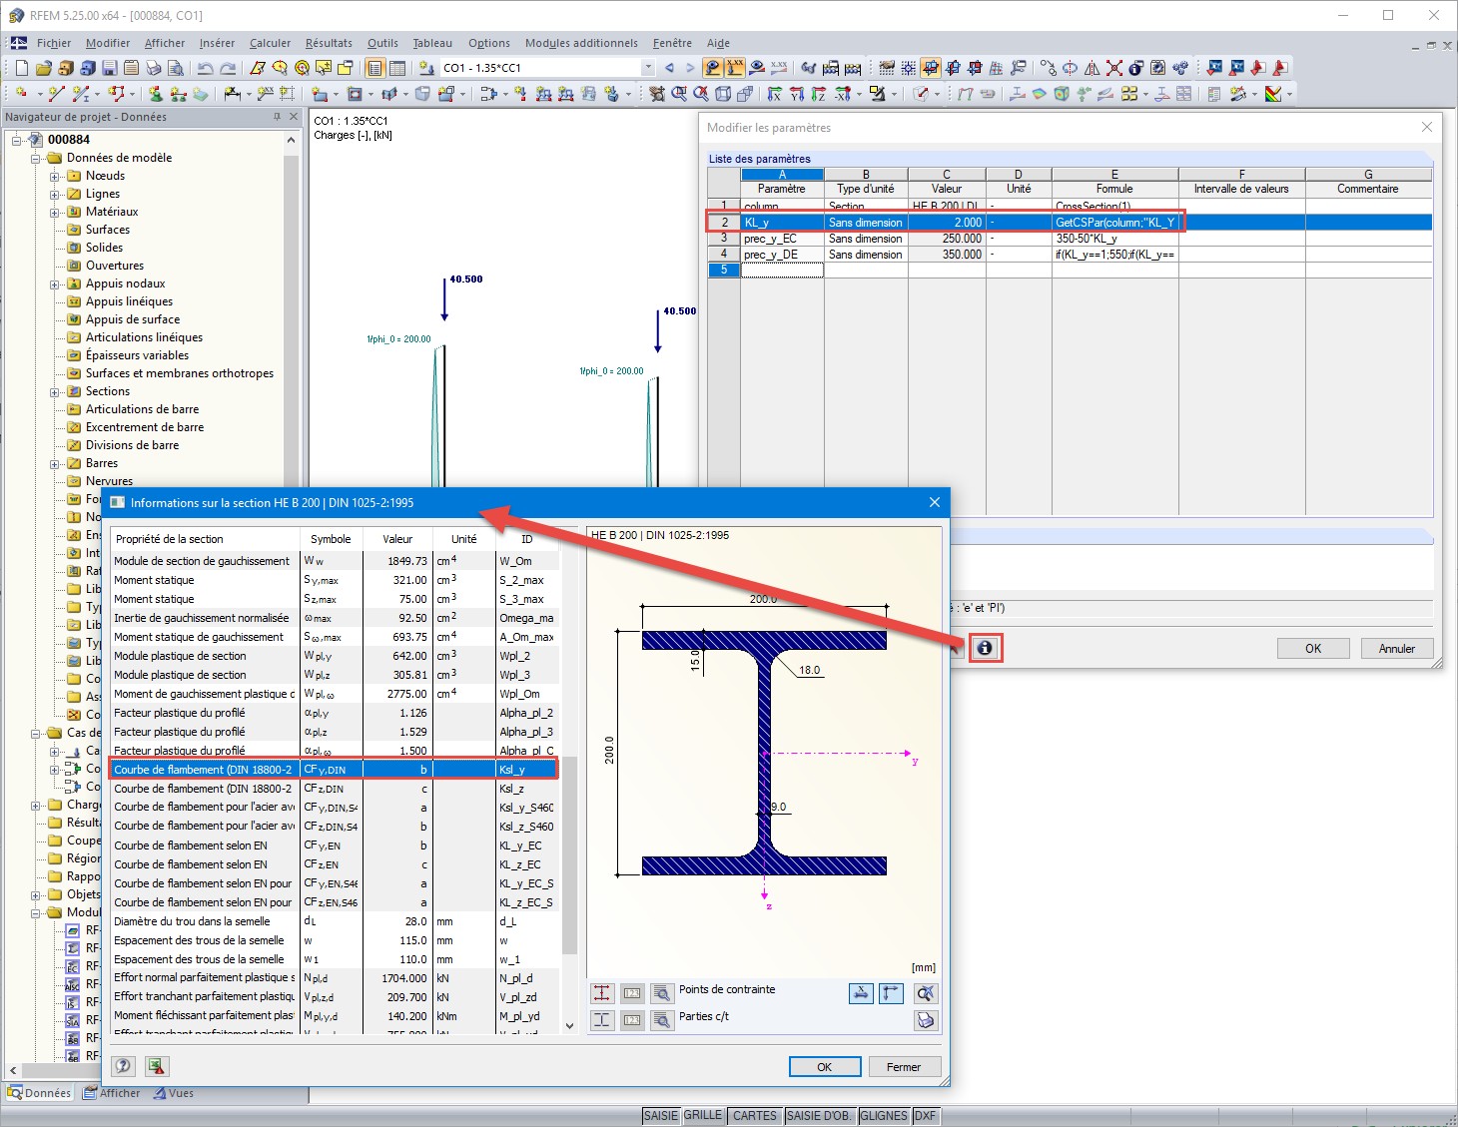This screenshot has height=1127, width=1458.
Task: Expand the Appuis nodaux tree node
Action: [55, 284]
